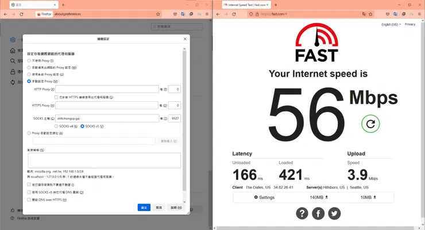Open the Search magnifier section in settings sidebar

(13, 61)
